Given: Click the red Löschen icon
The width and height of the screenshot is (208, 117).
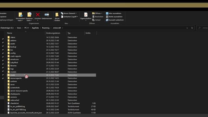Looking at the screenshot, I should click(38, 15).
